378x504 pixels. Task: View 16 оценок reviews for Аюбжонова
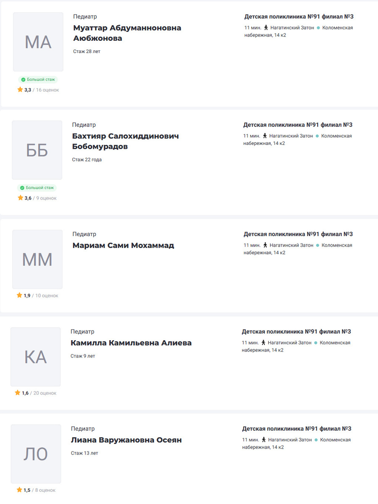pyautogui.click(x=47, y=90)
